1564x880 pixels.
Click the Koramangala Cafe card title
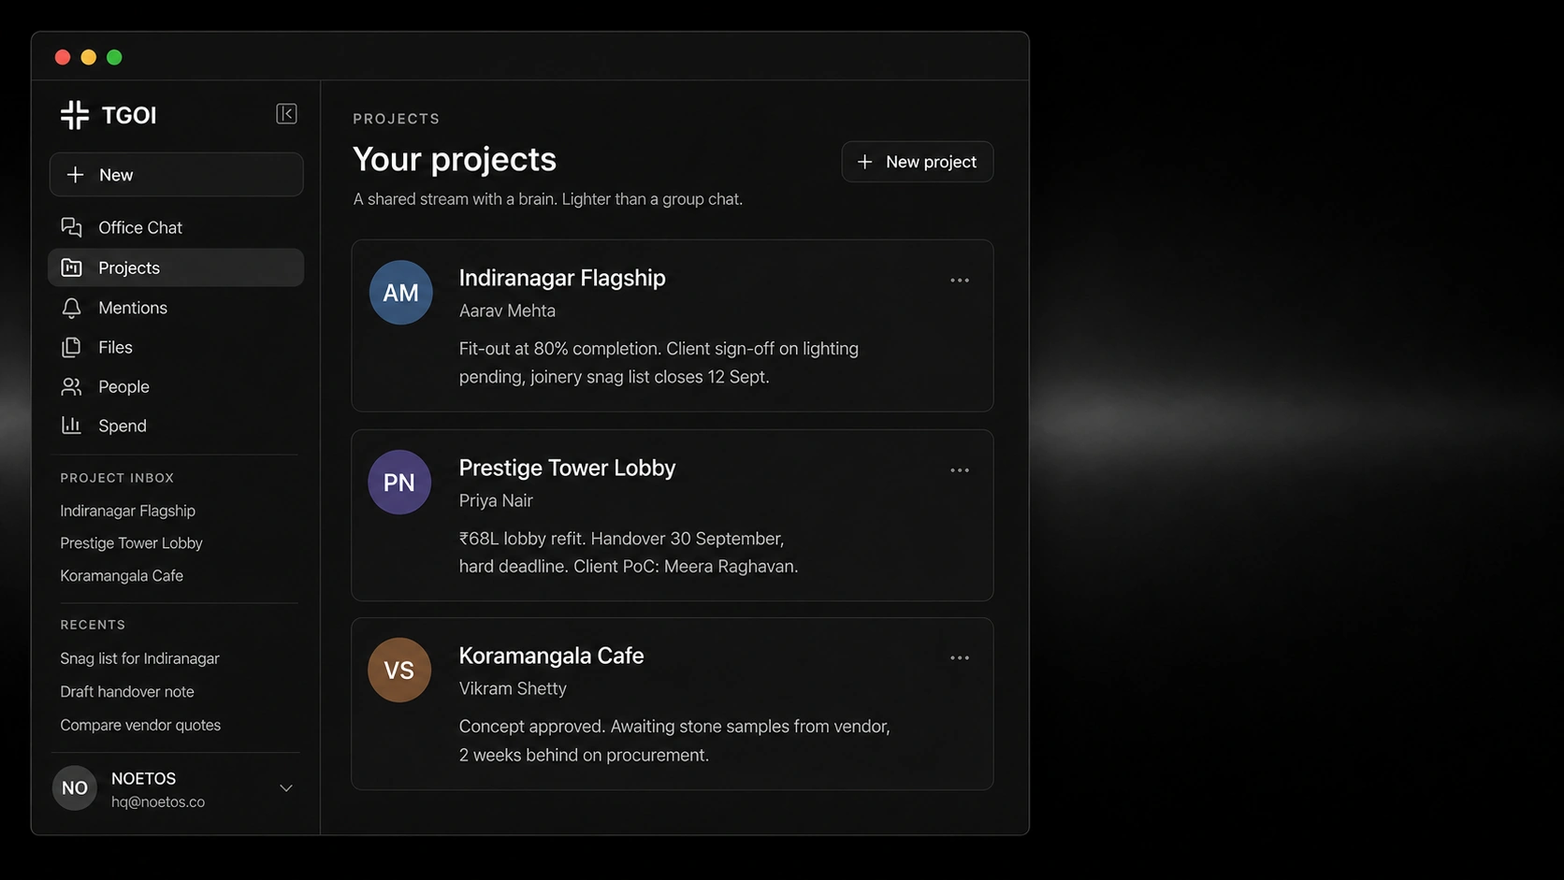tap(552, 656)
